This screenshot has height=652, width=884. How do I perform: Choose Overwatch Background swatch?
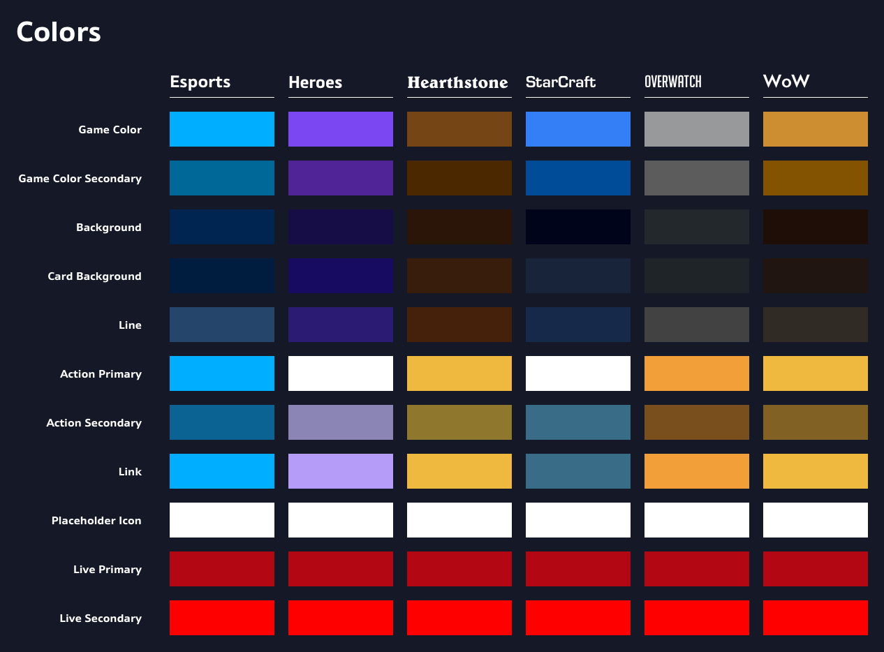click(697, 227)
